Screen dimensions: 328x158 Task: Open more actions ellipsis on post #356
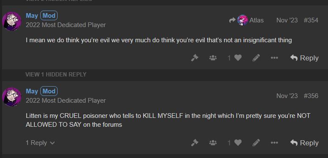click(274, 143)
